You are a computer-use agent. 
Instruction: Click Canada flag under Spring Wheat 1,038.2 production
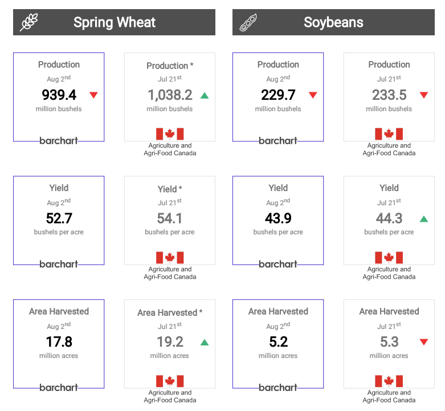pos(170,134)
